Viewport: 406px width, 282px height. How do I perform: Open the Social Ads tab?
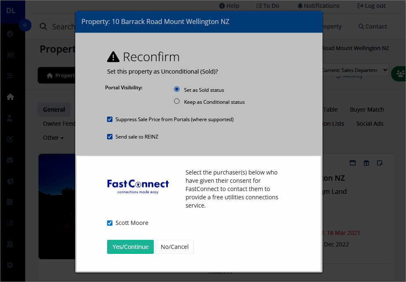click(370, 124)
